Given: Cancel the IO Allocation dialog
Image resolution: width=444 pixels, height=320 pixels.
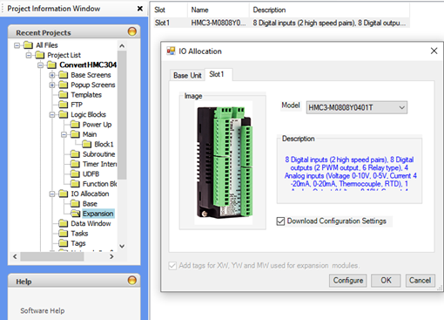Looking at the screenshot, I should [x=420, y=281].
